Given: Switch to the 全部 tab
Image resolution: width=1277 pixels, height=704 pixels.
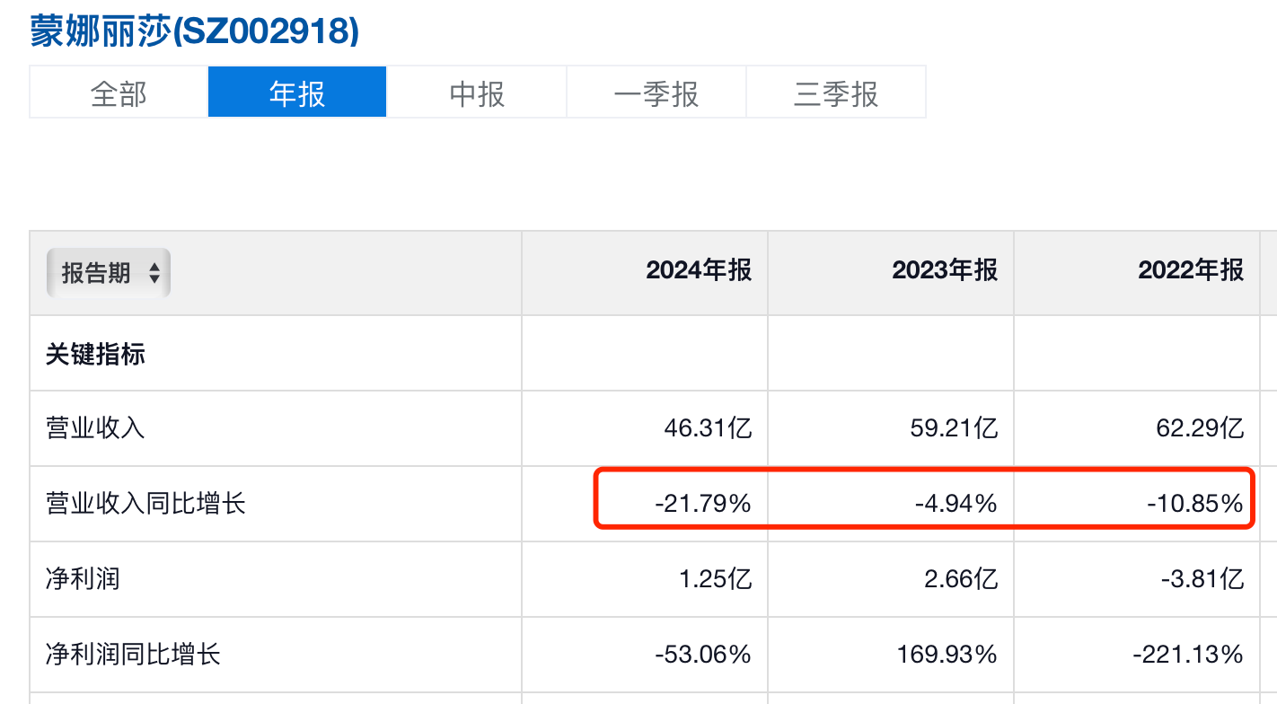Looking at the screenshot, I should tap(119, 93).
